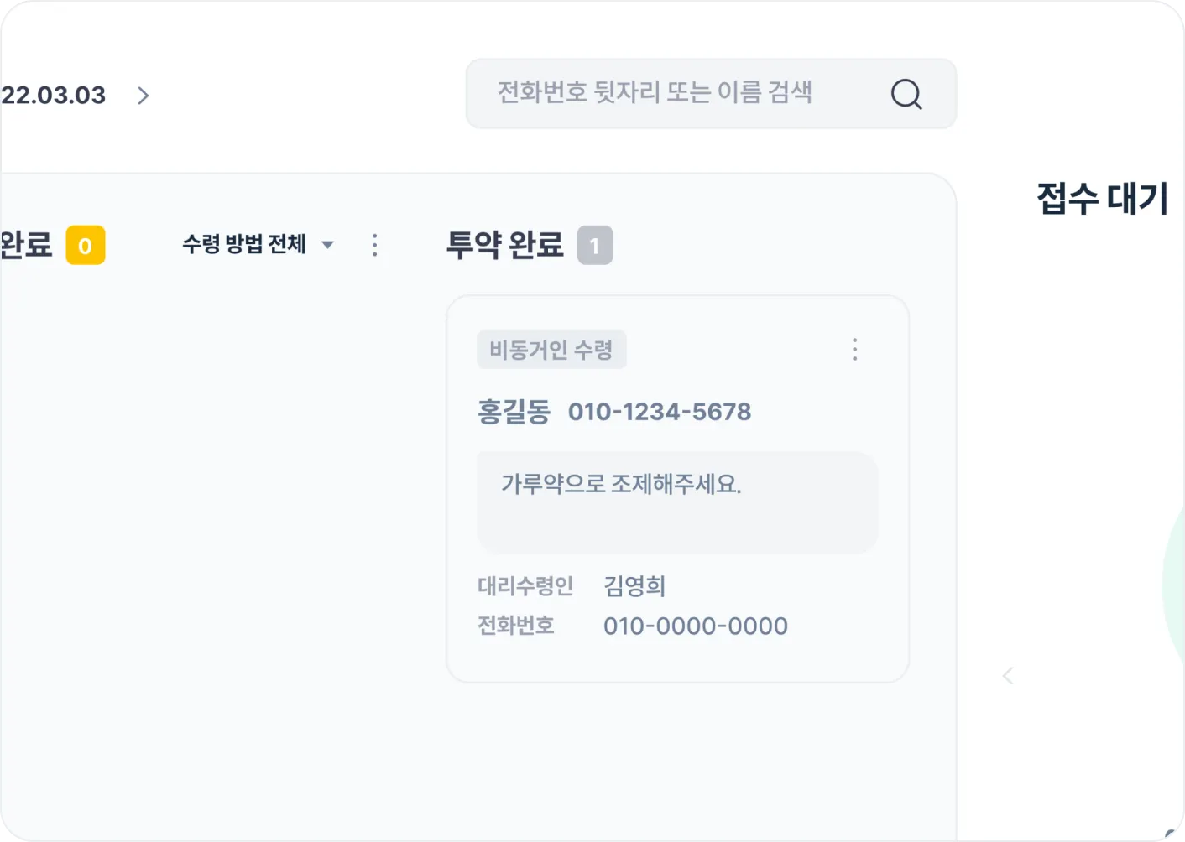Image resolution: width=1185 pixels, height=842 pixels.
Task: Click the 비동거인 수령 tag
Action: pos(551,350)
